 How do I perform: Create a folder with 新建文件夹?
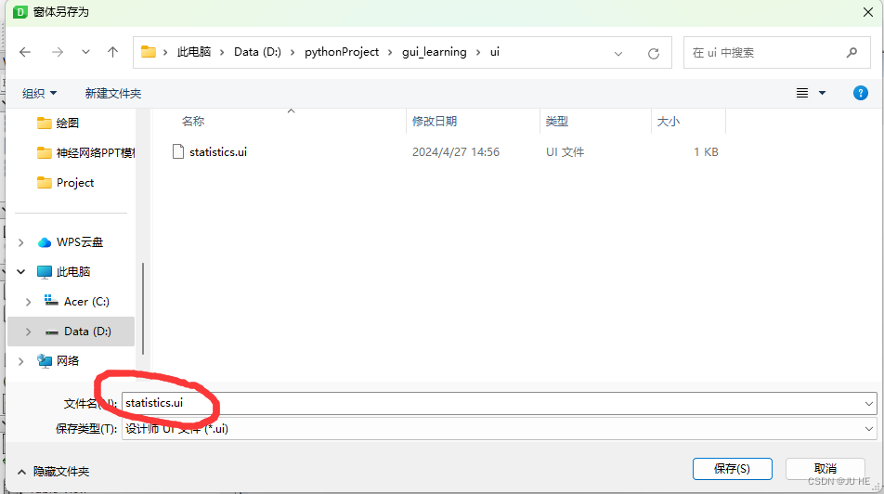pyautogui.click(x=112, y=93)
